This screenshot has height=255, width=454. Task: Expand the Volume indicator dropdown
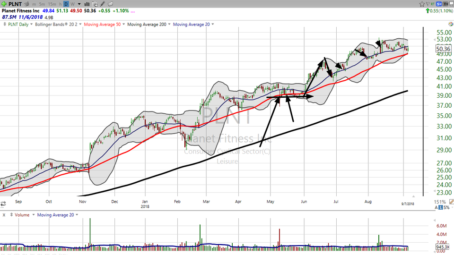(x=33, y=215)
